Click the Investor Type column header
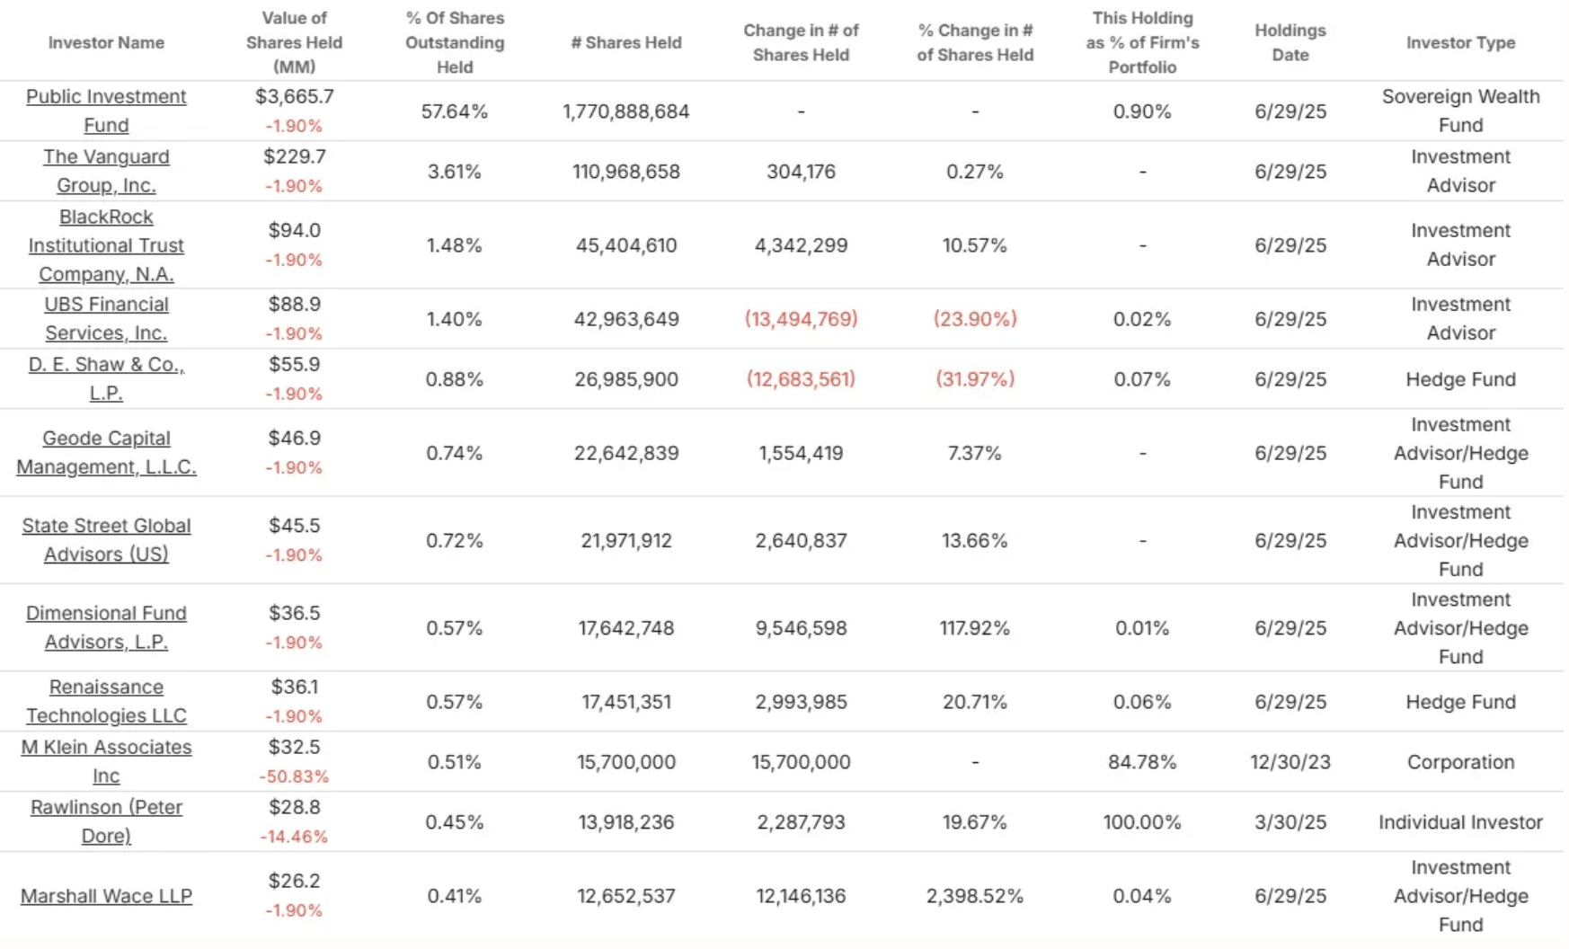Viewport: 1569px width, 949px height. pyautogui.click(x=1460, y=42)
